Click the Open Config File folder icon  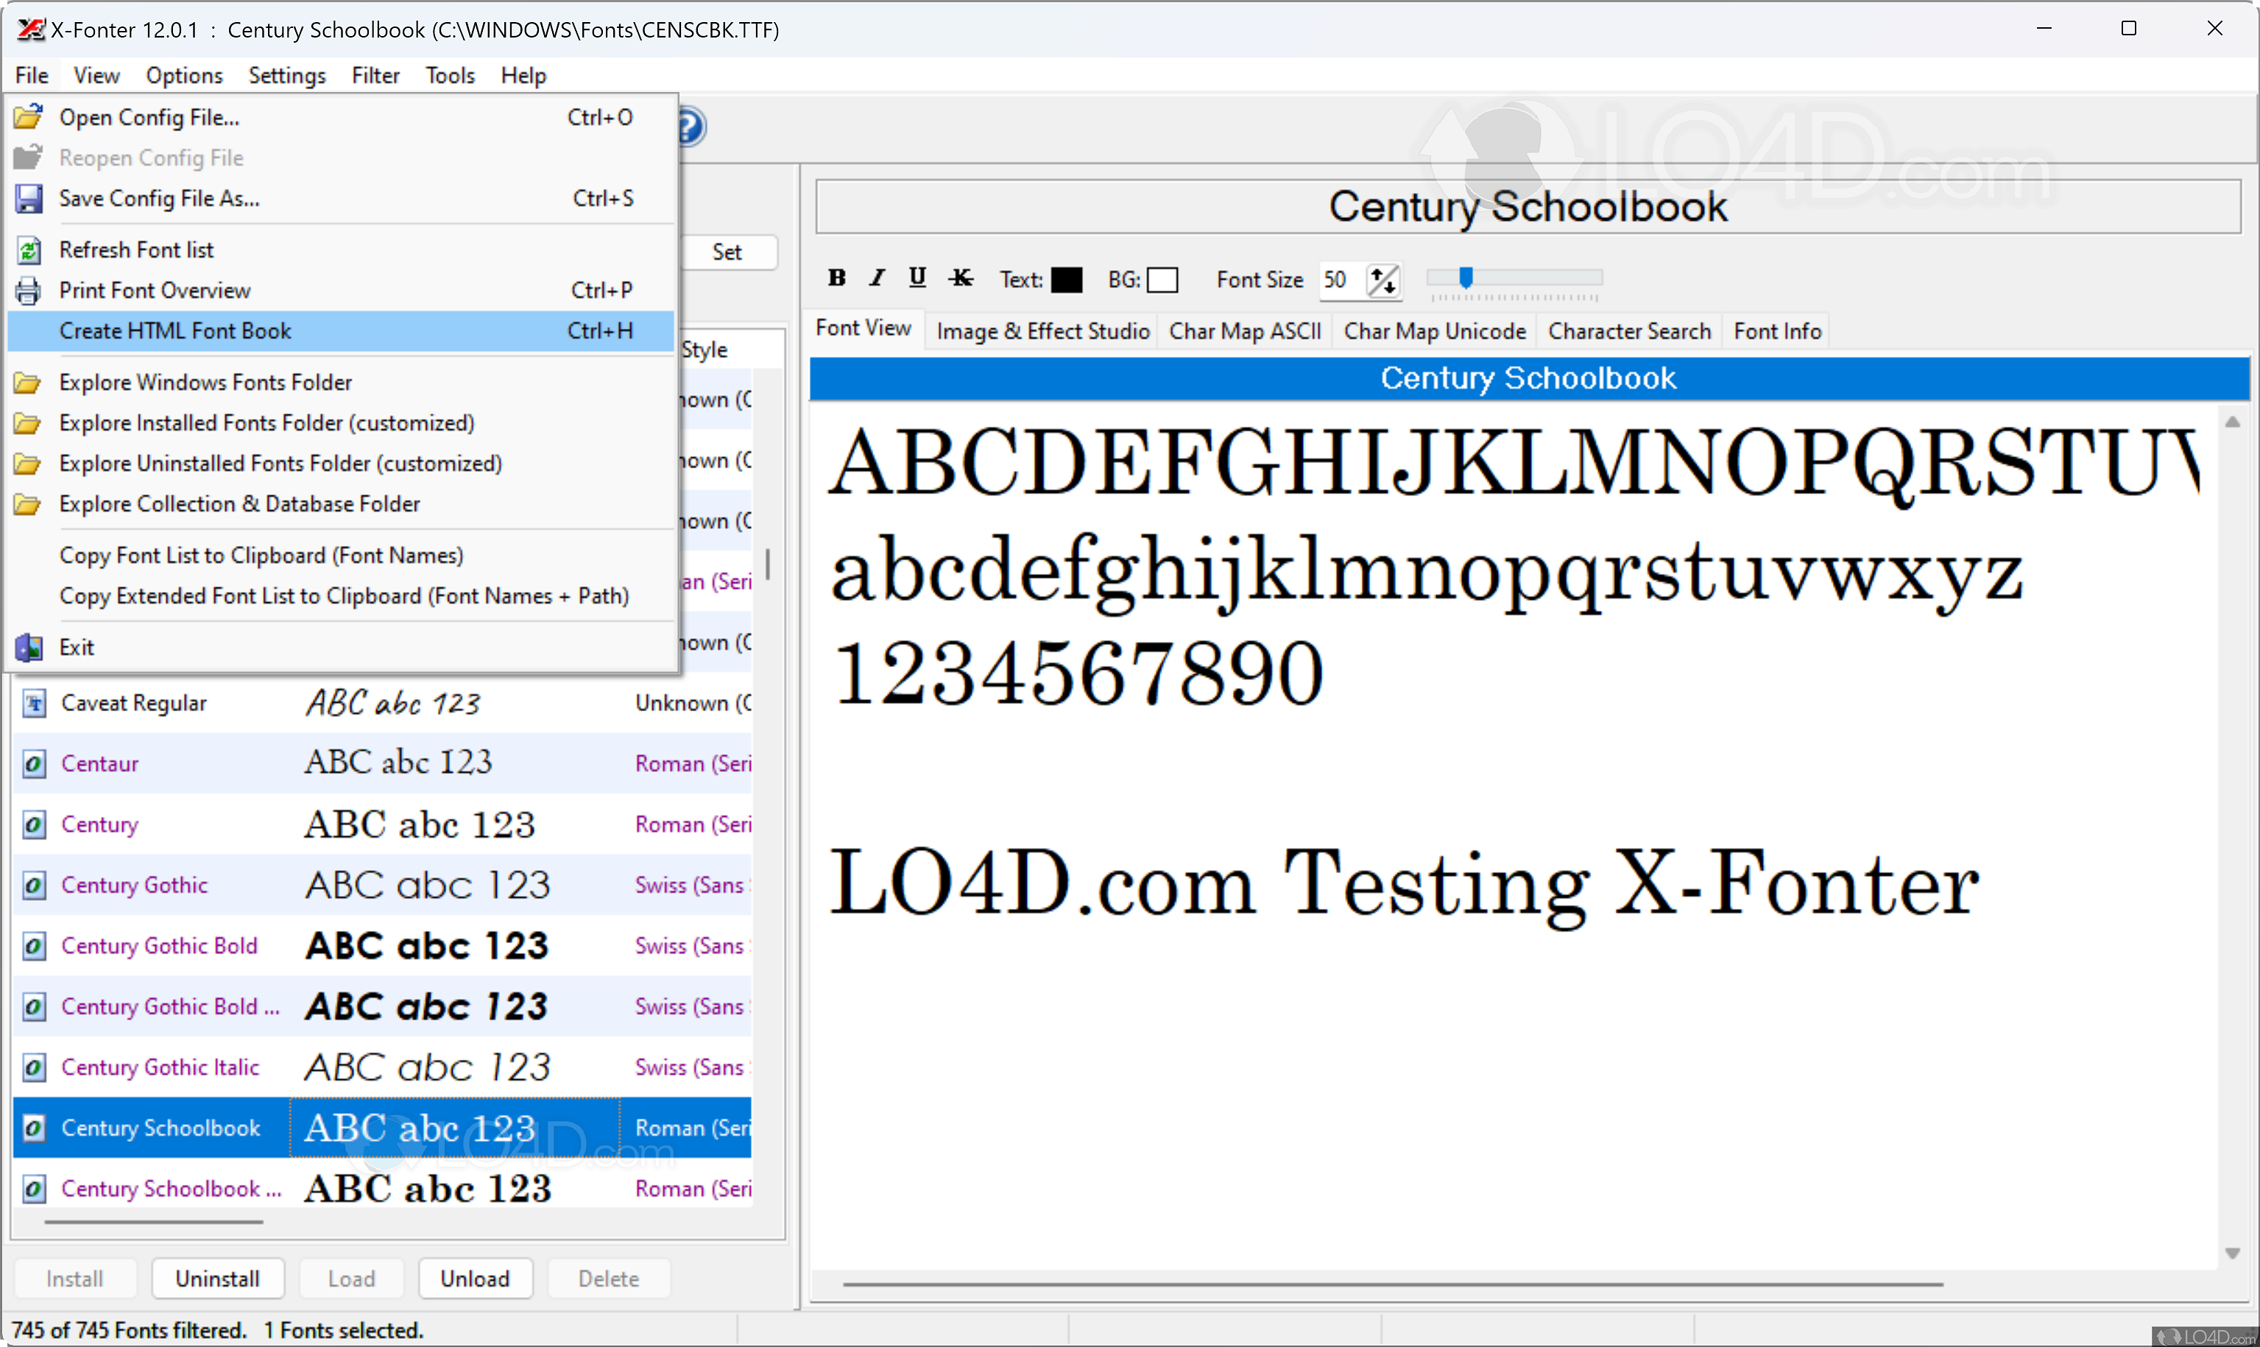(x=28, y=116)
